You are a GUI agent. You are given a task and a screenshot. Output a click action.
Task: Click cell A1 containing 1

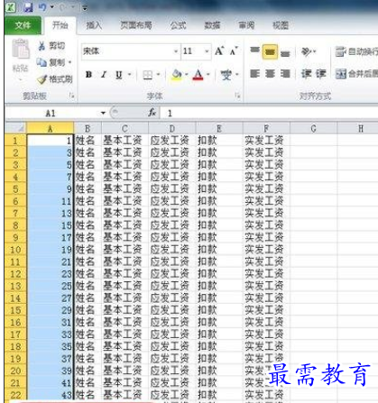coord(50,141)
